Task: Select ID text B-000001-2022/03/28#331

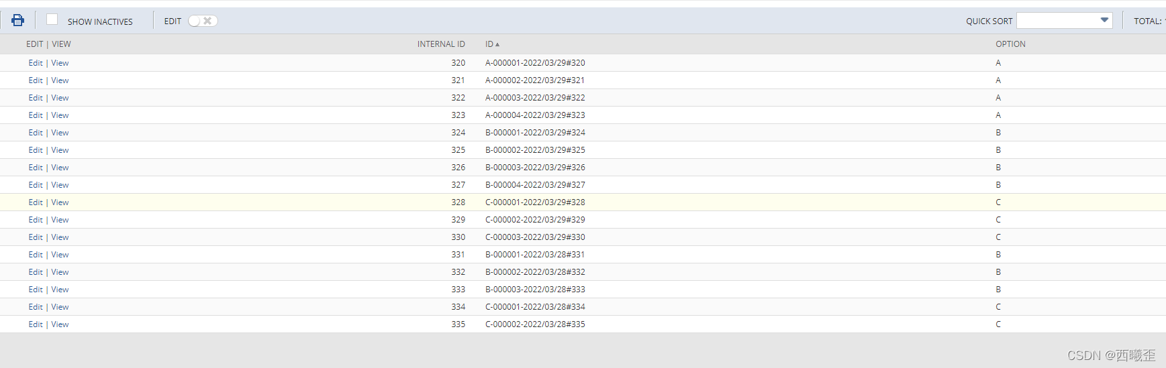Action: 535,255
